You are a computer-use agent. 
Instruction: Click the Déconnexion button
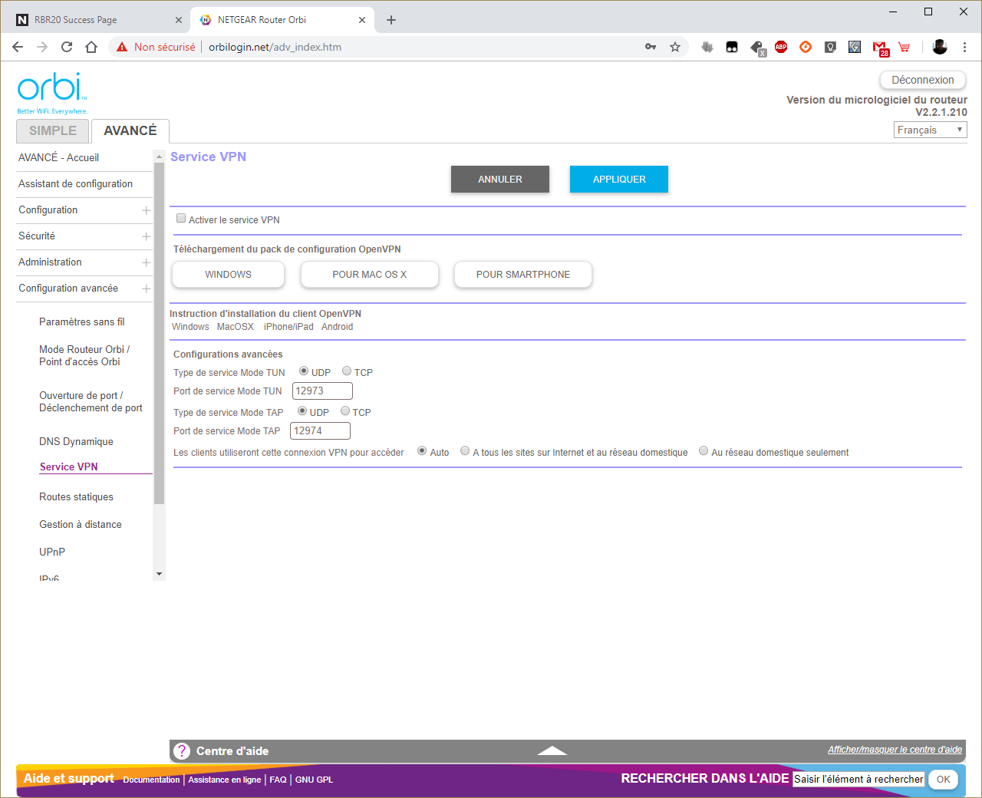[923, 80]
